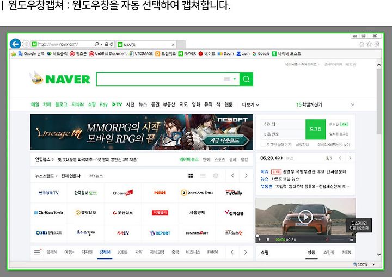Play the car video advertisement

tap(305, 217)
